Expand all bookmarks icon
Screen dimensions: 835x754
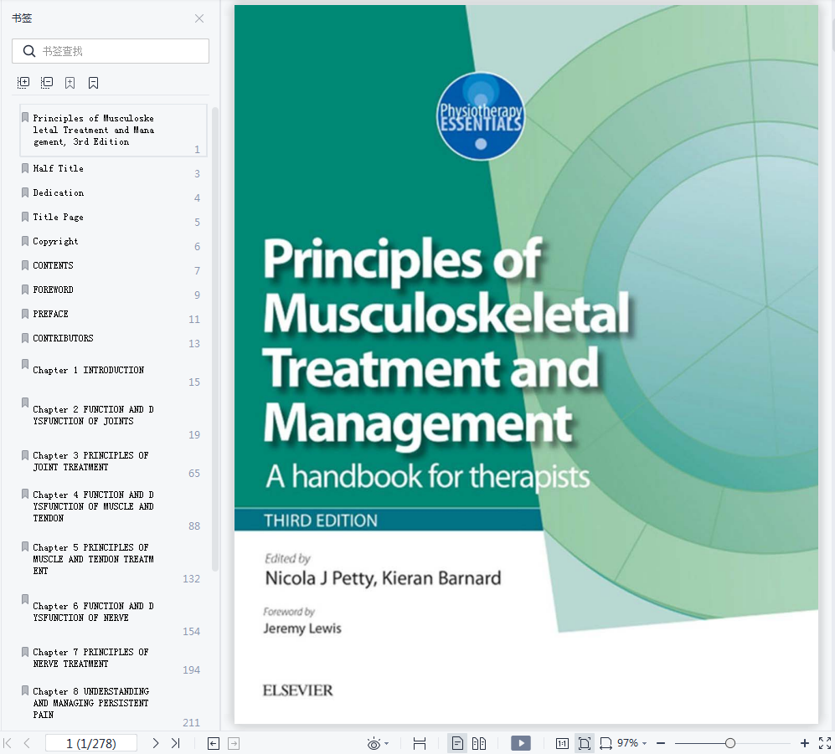pyautogui.click(x=23, y=83)
